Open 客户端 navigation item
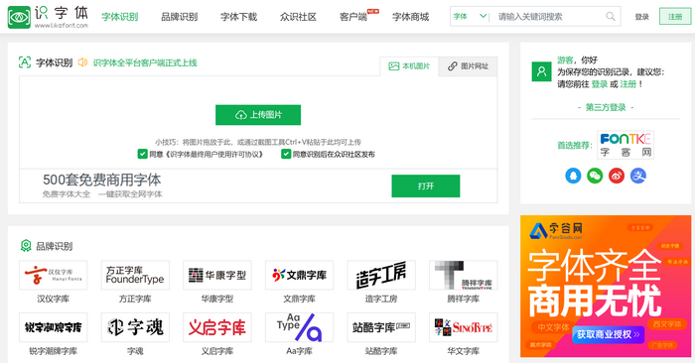Image resolution: width=695 pixels, height=363 pixels. tap(353, 17)
